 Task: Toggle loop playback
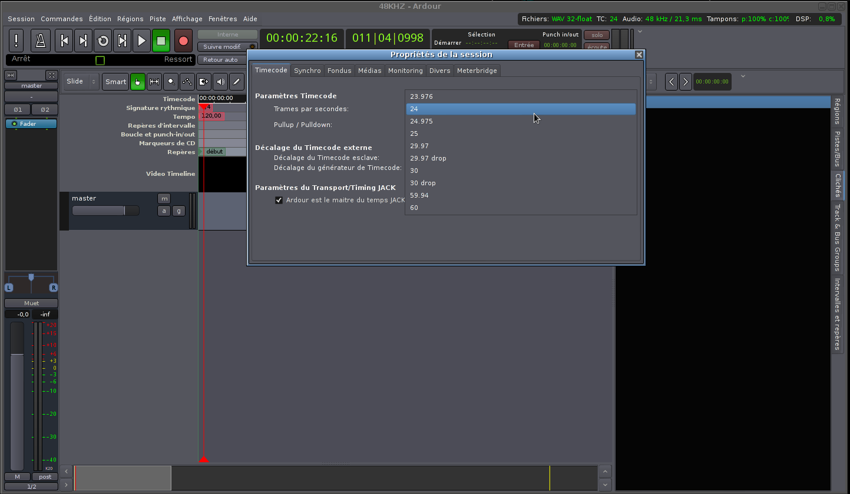click(x=103, y=41)
